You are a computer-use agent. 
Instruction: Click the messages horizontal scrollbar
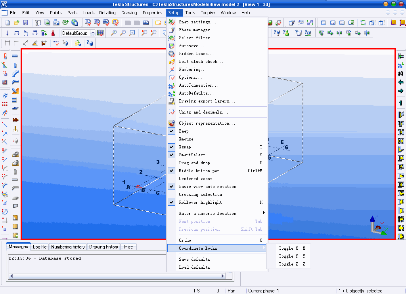117,276
